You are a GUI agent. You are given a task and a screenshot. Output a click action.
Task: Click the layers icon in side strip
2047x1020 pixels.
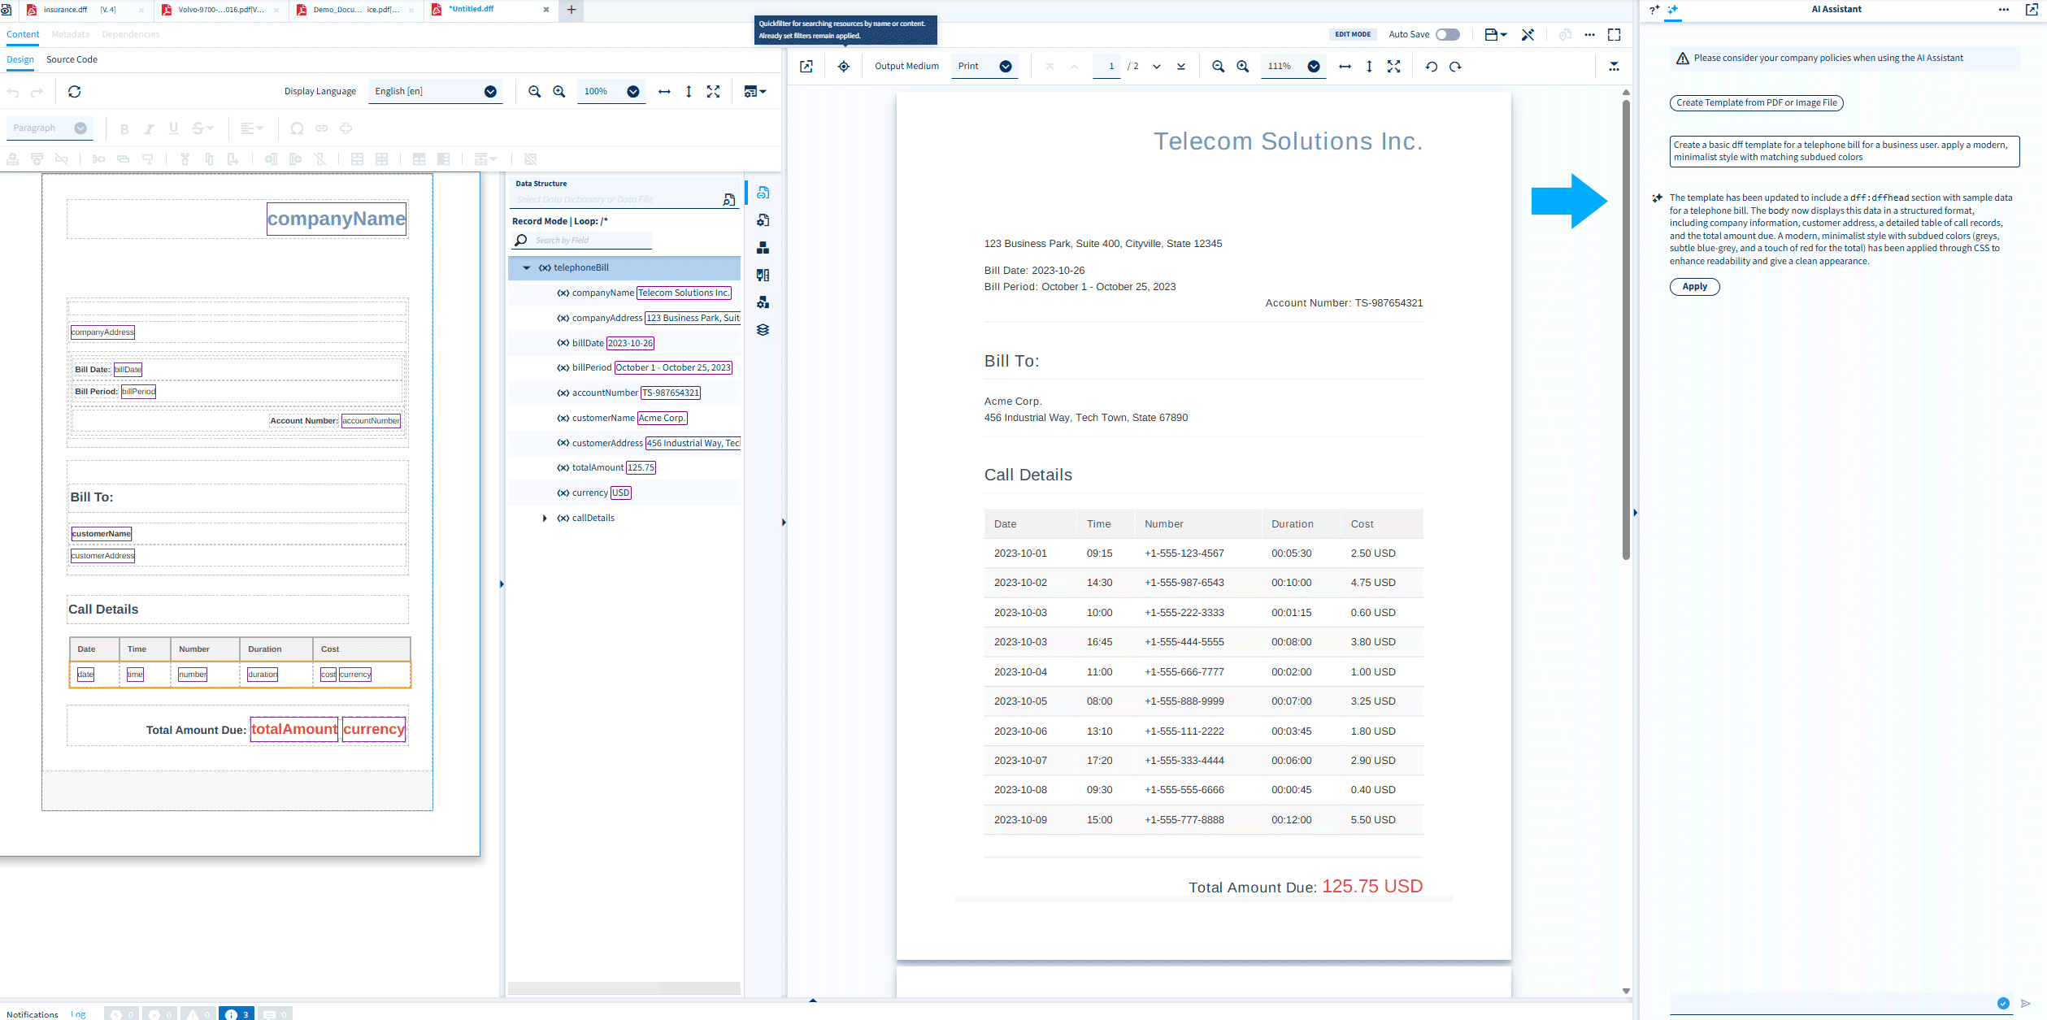tap(763, 330)
